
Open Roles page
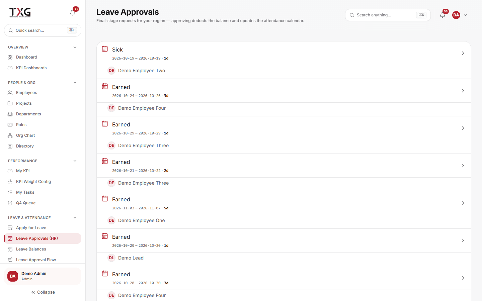[43, 125]
